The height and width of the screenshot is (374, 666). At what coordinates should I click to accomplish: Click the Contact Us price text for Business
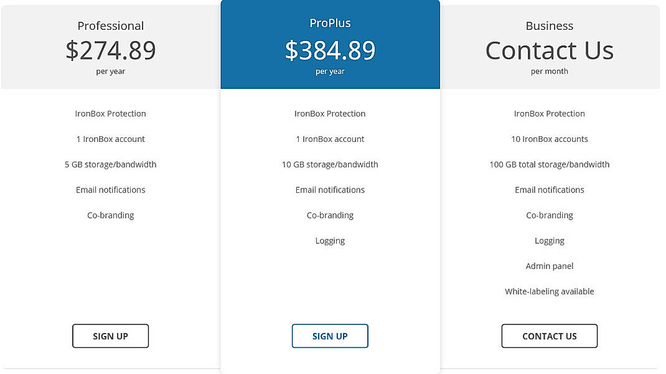549,50
